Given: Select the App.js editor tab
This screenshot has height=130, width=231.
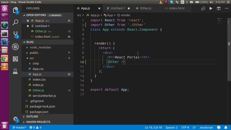Looking at the screenshot, I should click(86, 8).
